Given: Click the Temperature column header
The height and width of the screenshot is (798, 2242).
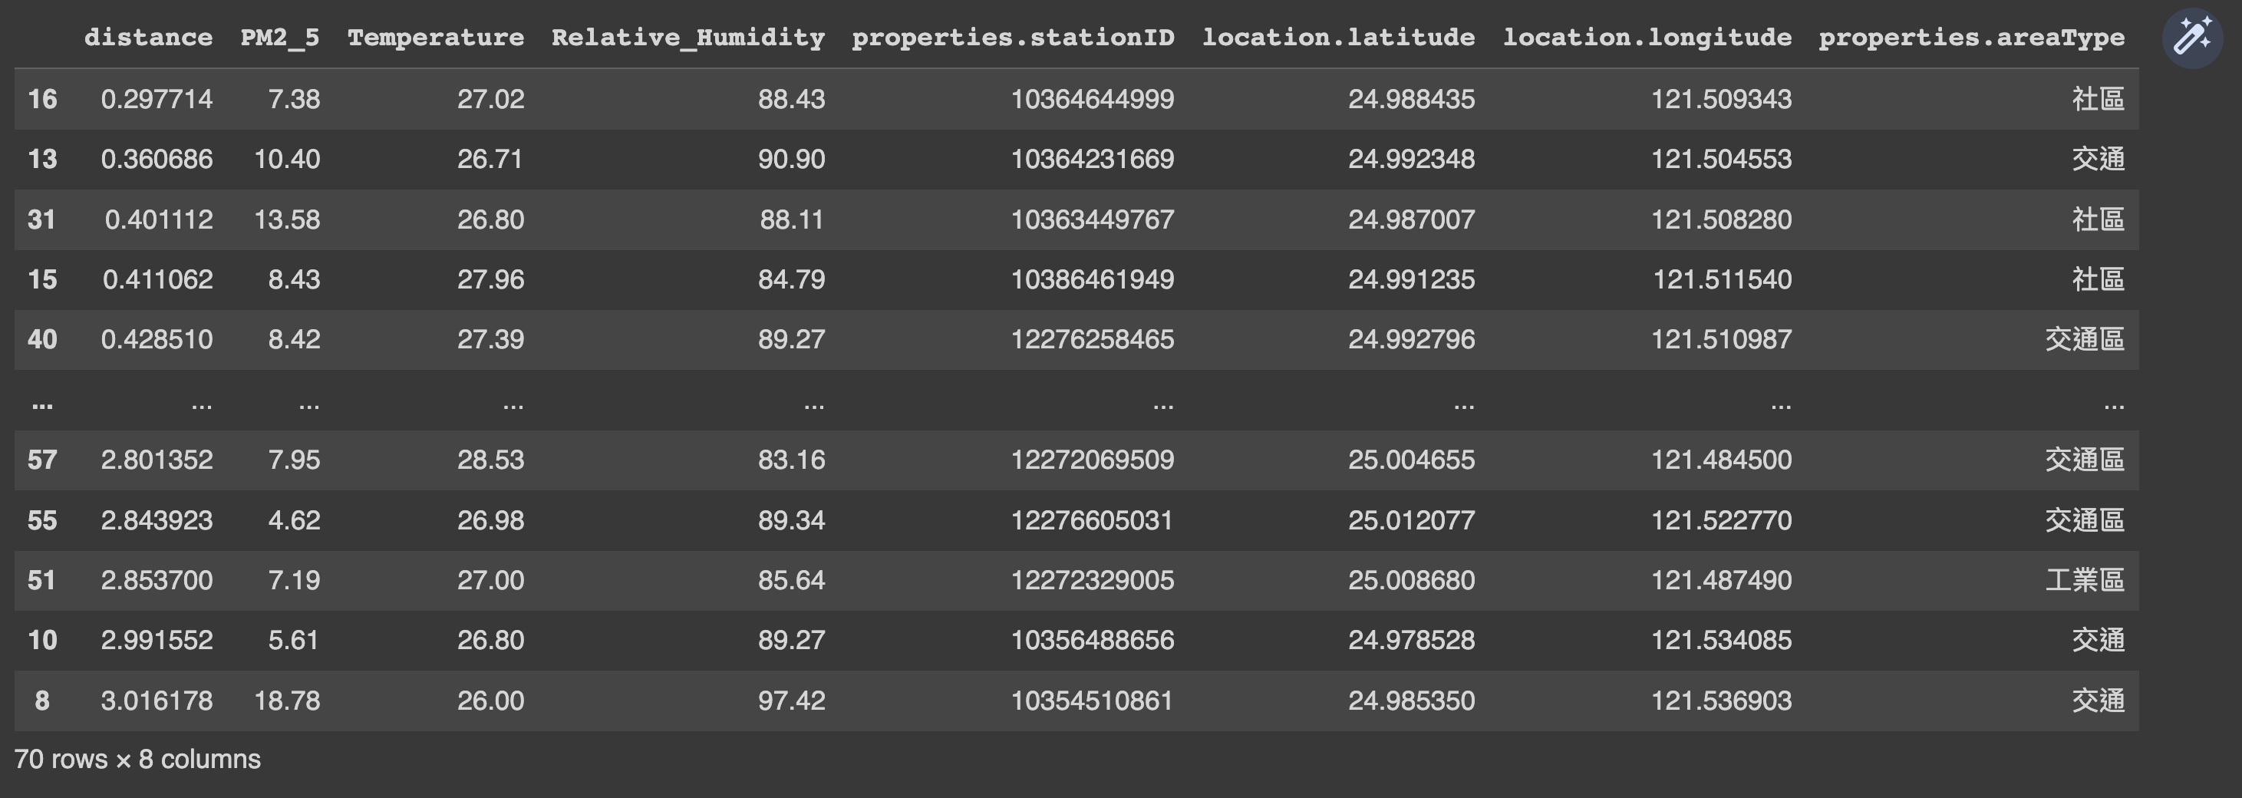Looking at the screenshot, I should tap(435, 38).
